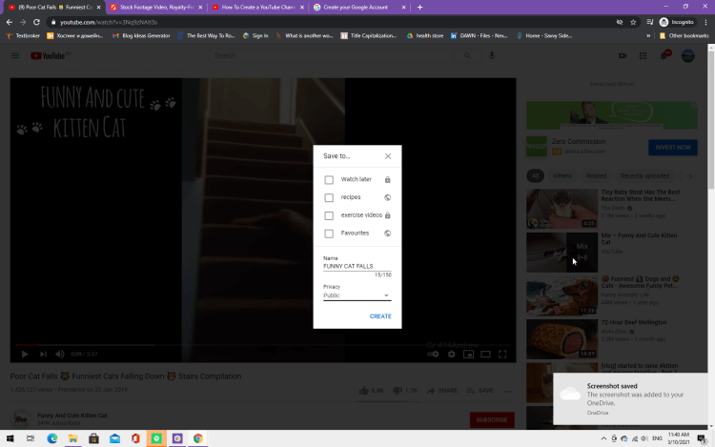Click the SHARE button
Screen dimensions: 715x447
pos(441,391)
